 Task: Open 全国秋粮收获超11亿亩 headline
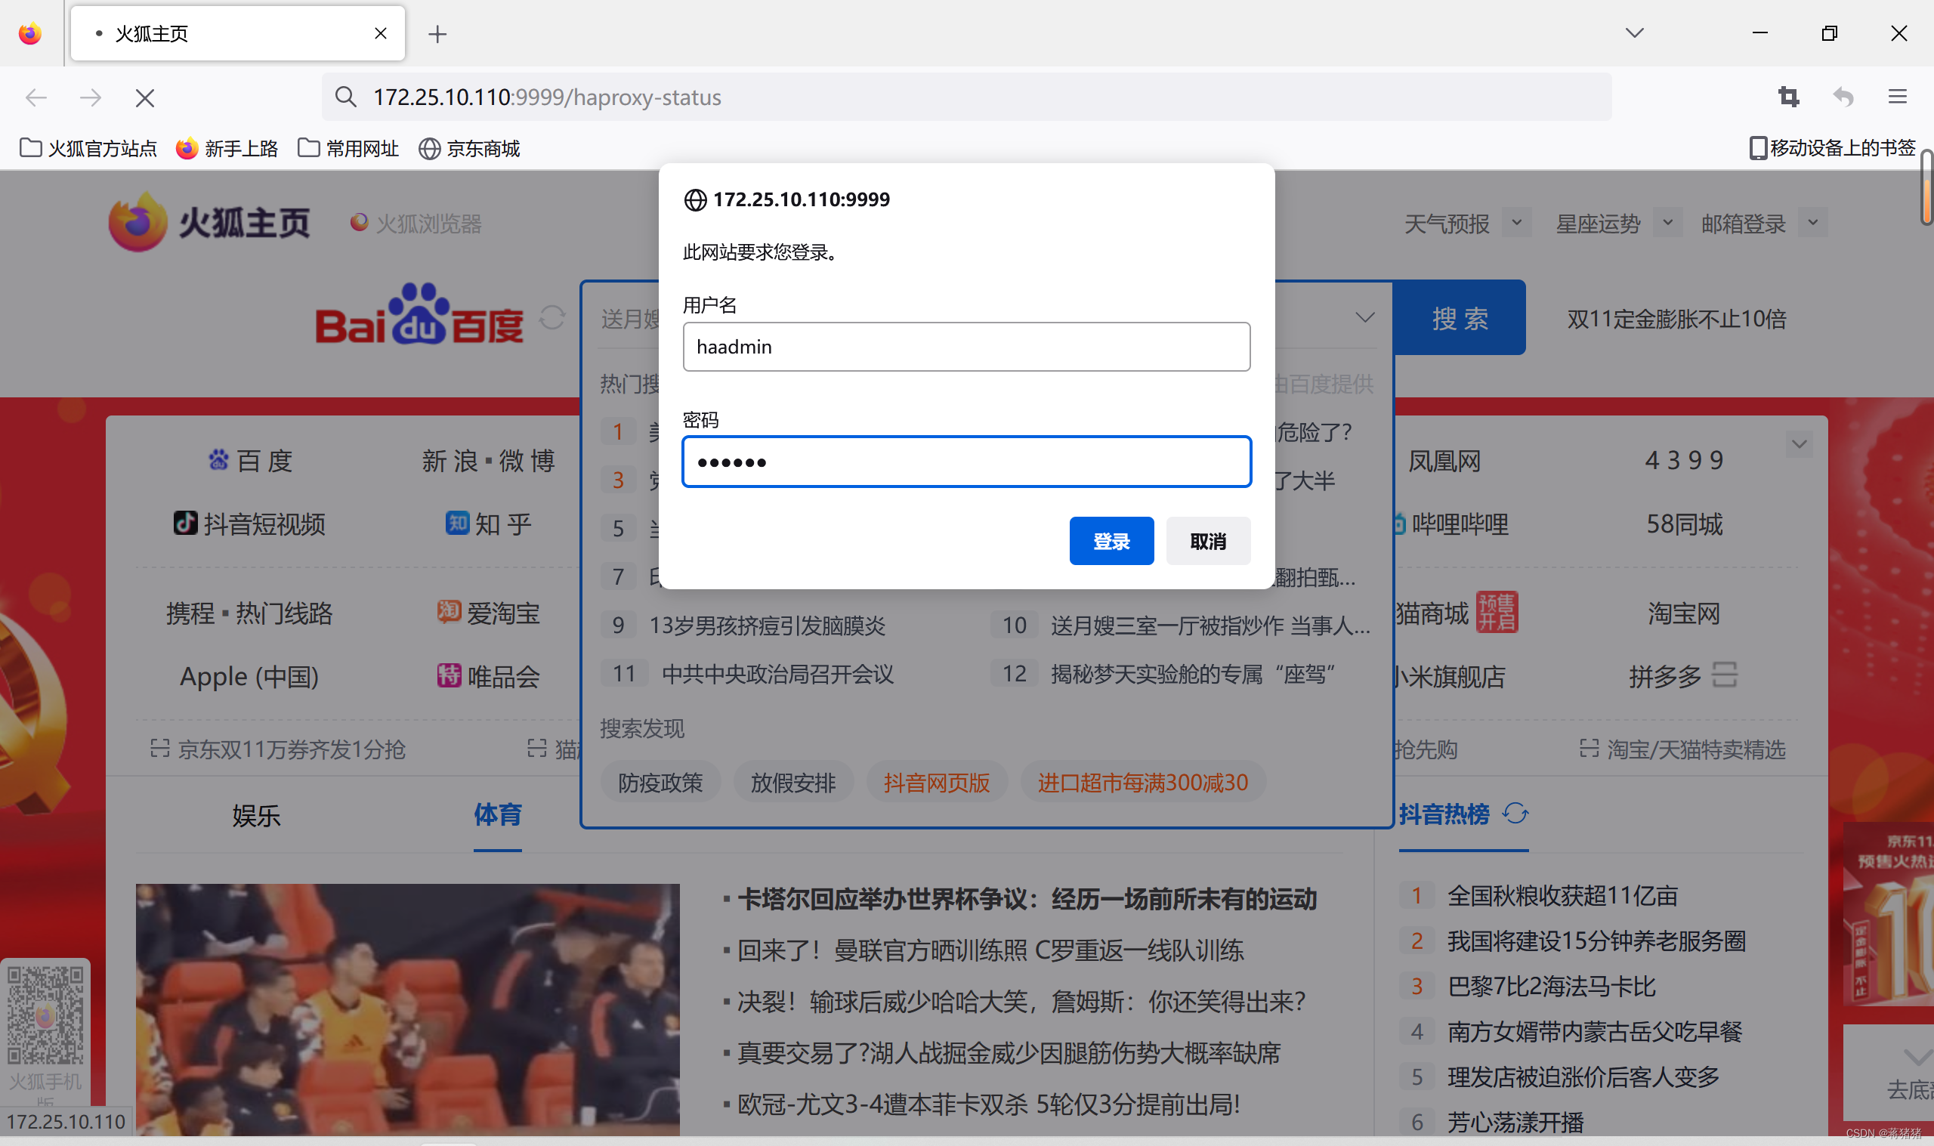[1562, 896]
